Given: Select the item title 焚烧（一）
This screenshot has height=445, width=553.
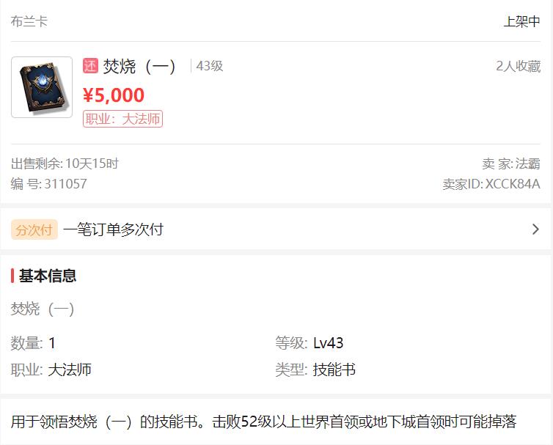Looking at the screenshot, I should [139, 66].
